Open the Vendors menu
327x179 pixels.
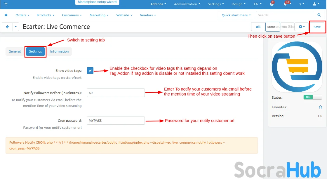coord(148,15)
